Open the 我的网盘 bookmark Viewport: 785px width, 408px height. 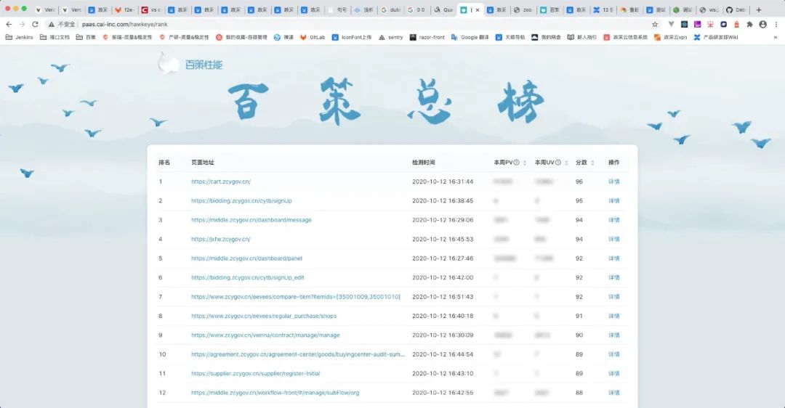[546, 37]
